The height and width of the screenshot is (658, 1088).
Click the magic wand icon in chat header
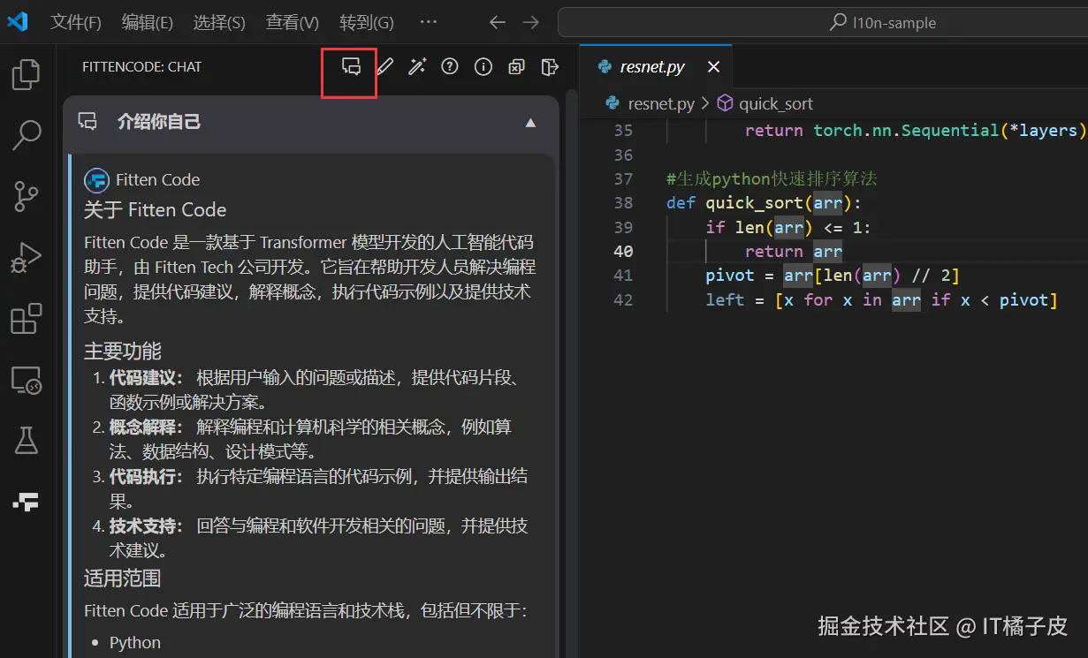coord(417,66)
